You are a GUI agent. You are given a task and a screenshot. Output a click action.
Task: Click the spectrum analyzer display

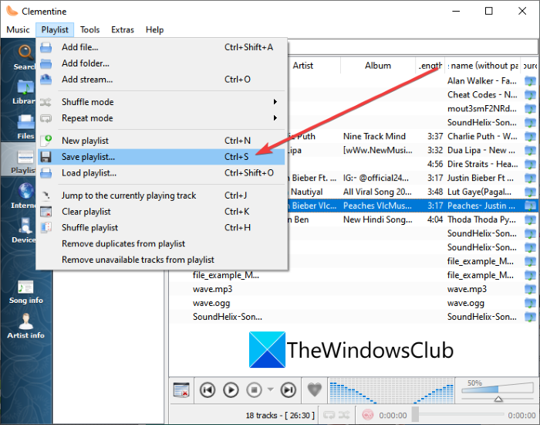point(392,390)
